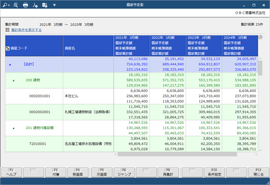Image resolution: width=270 pixels, height=185 pixels.
Task: Open the title bar toolbar dropdown arrow
Action: [54, 5]
